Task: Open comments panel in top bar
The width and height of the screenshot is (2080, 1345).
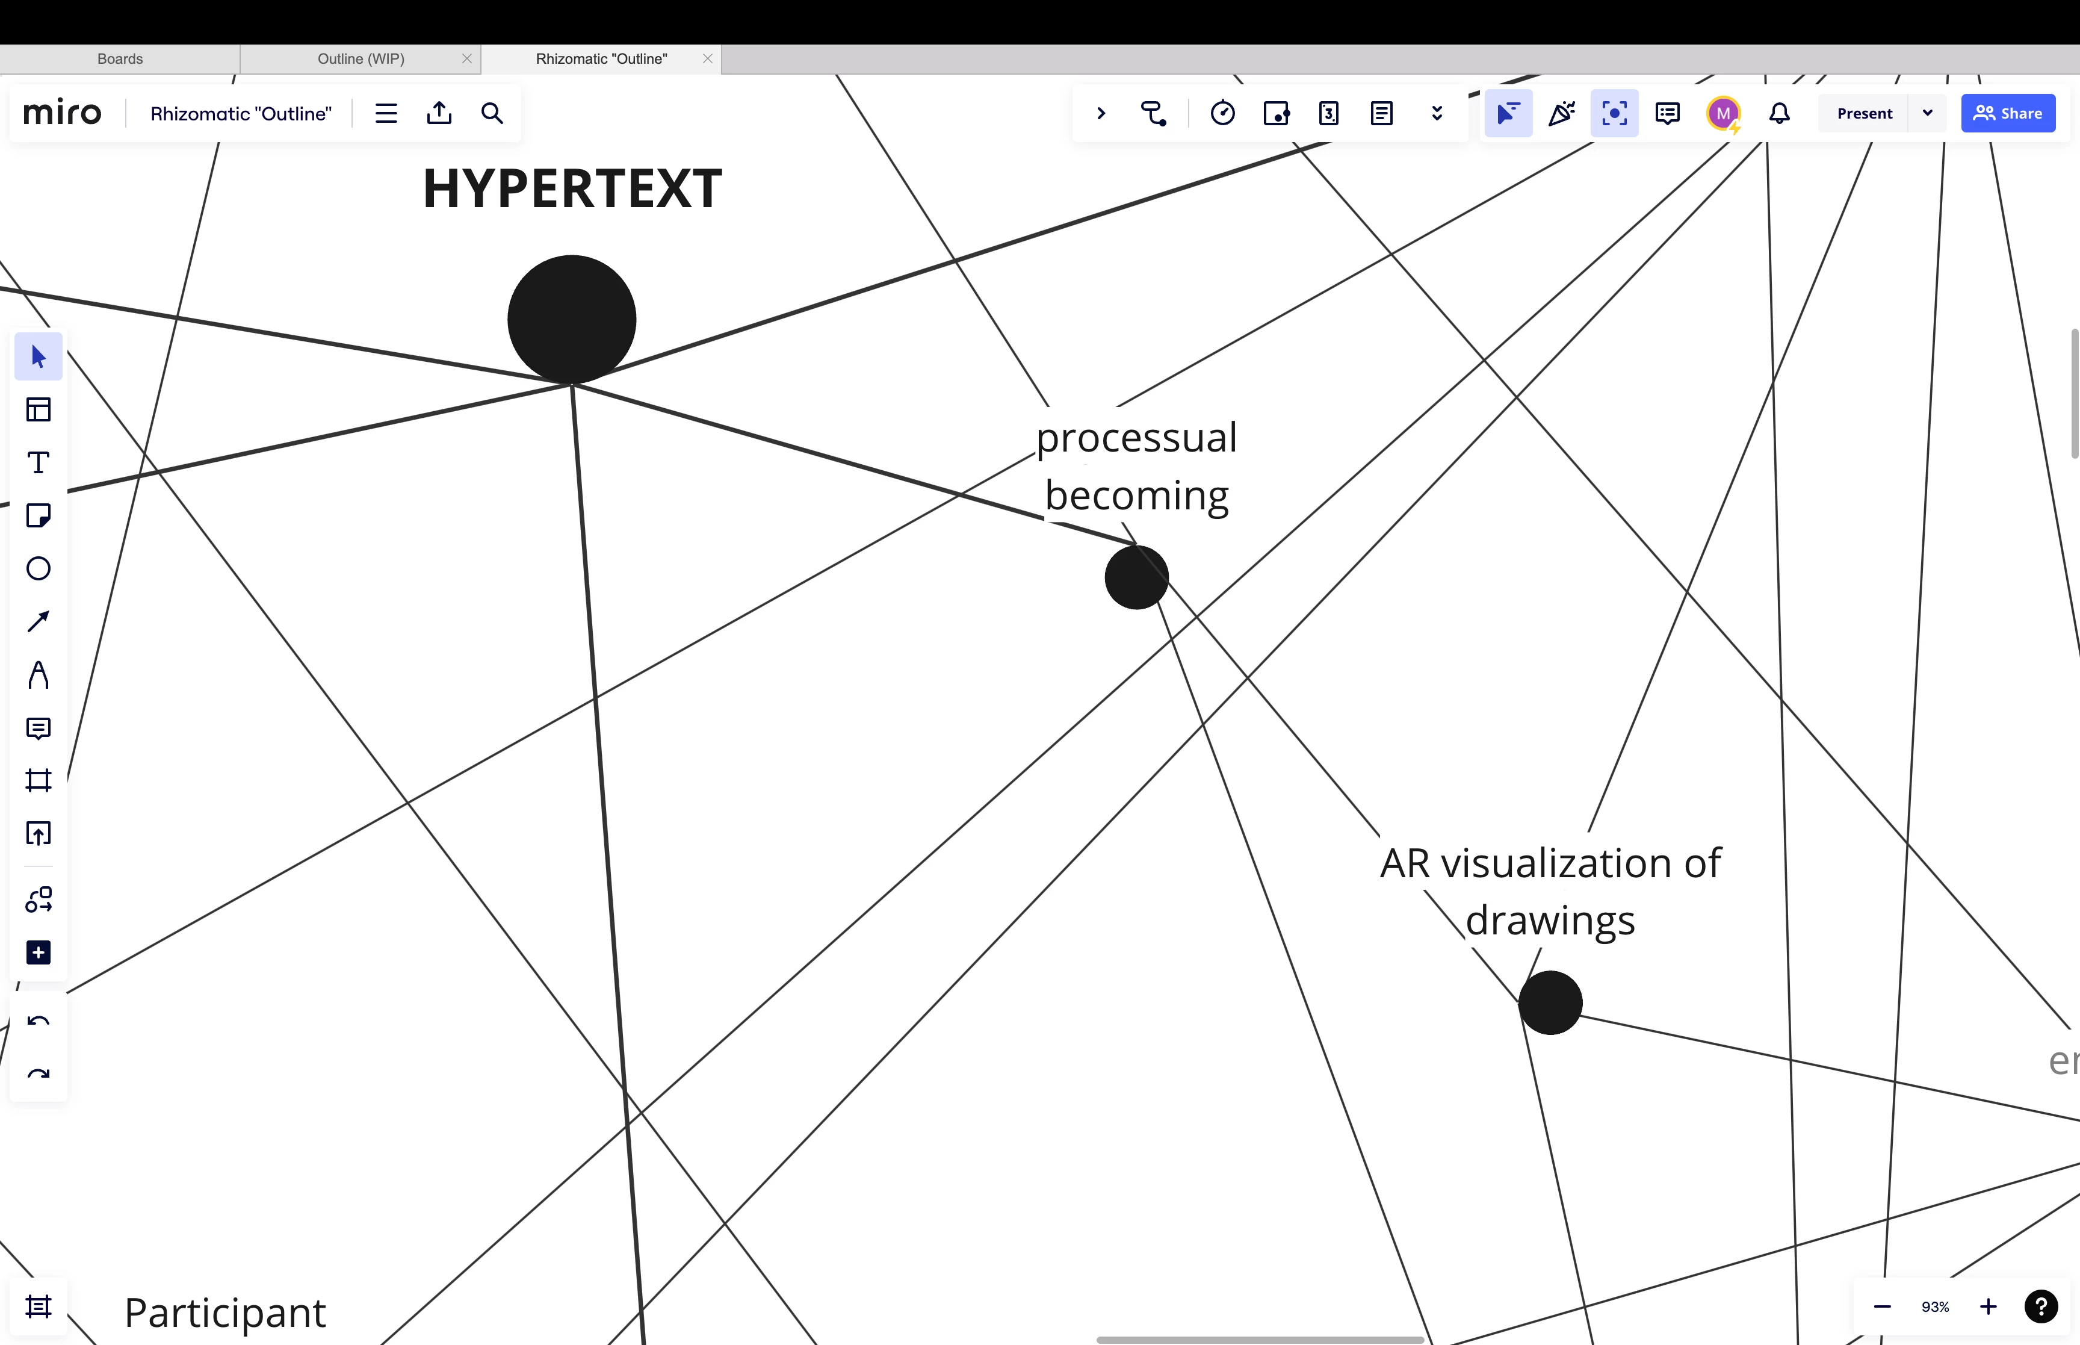Action: (x=1667, y=114)
